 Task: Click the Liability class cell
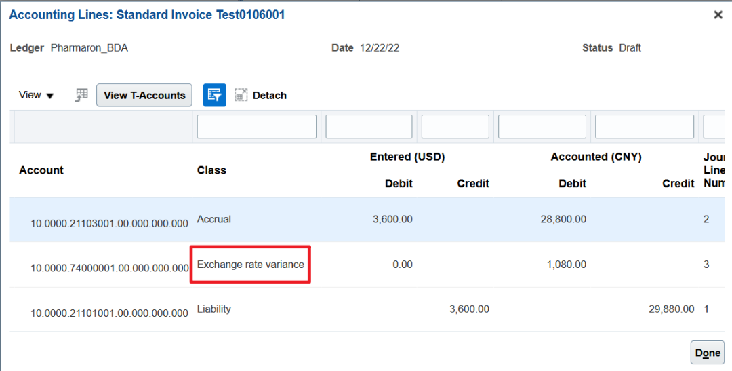[213, 309]
